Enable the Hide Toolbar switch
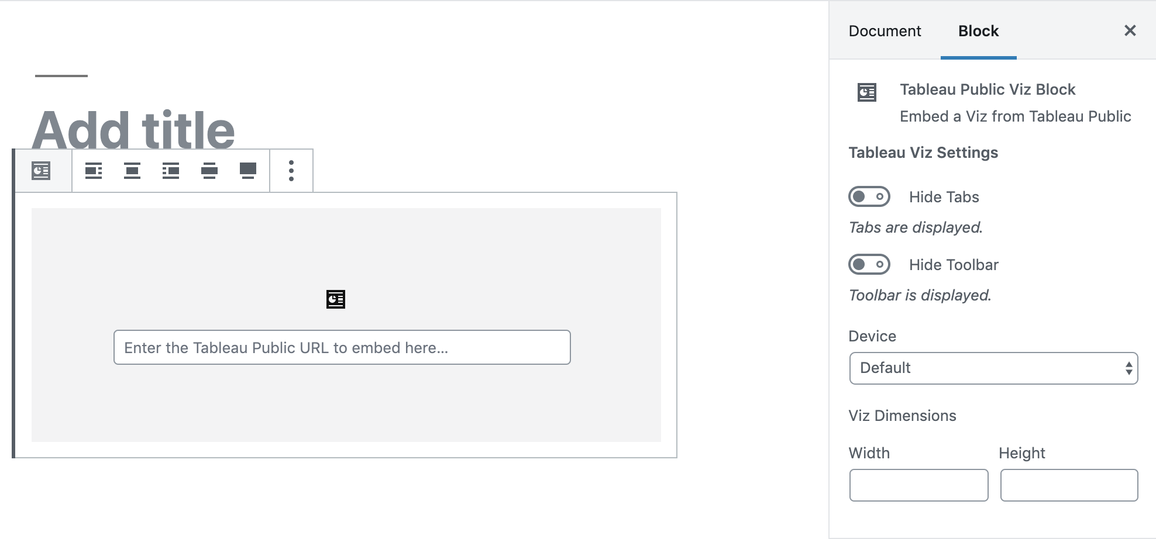The height and width of the screenshot is (539, 1156). [869, 264]
